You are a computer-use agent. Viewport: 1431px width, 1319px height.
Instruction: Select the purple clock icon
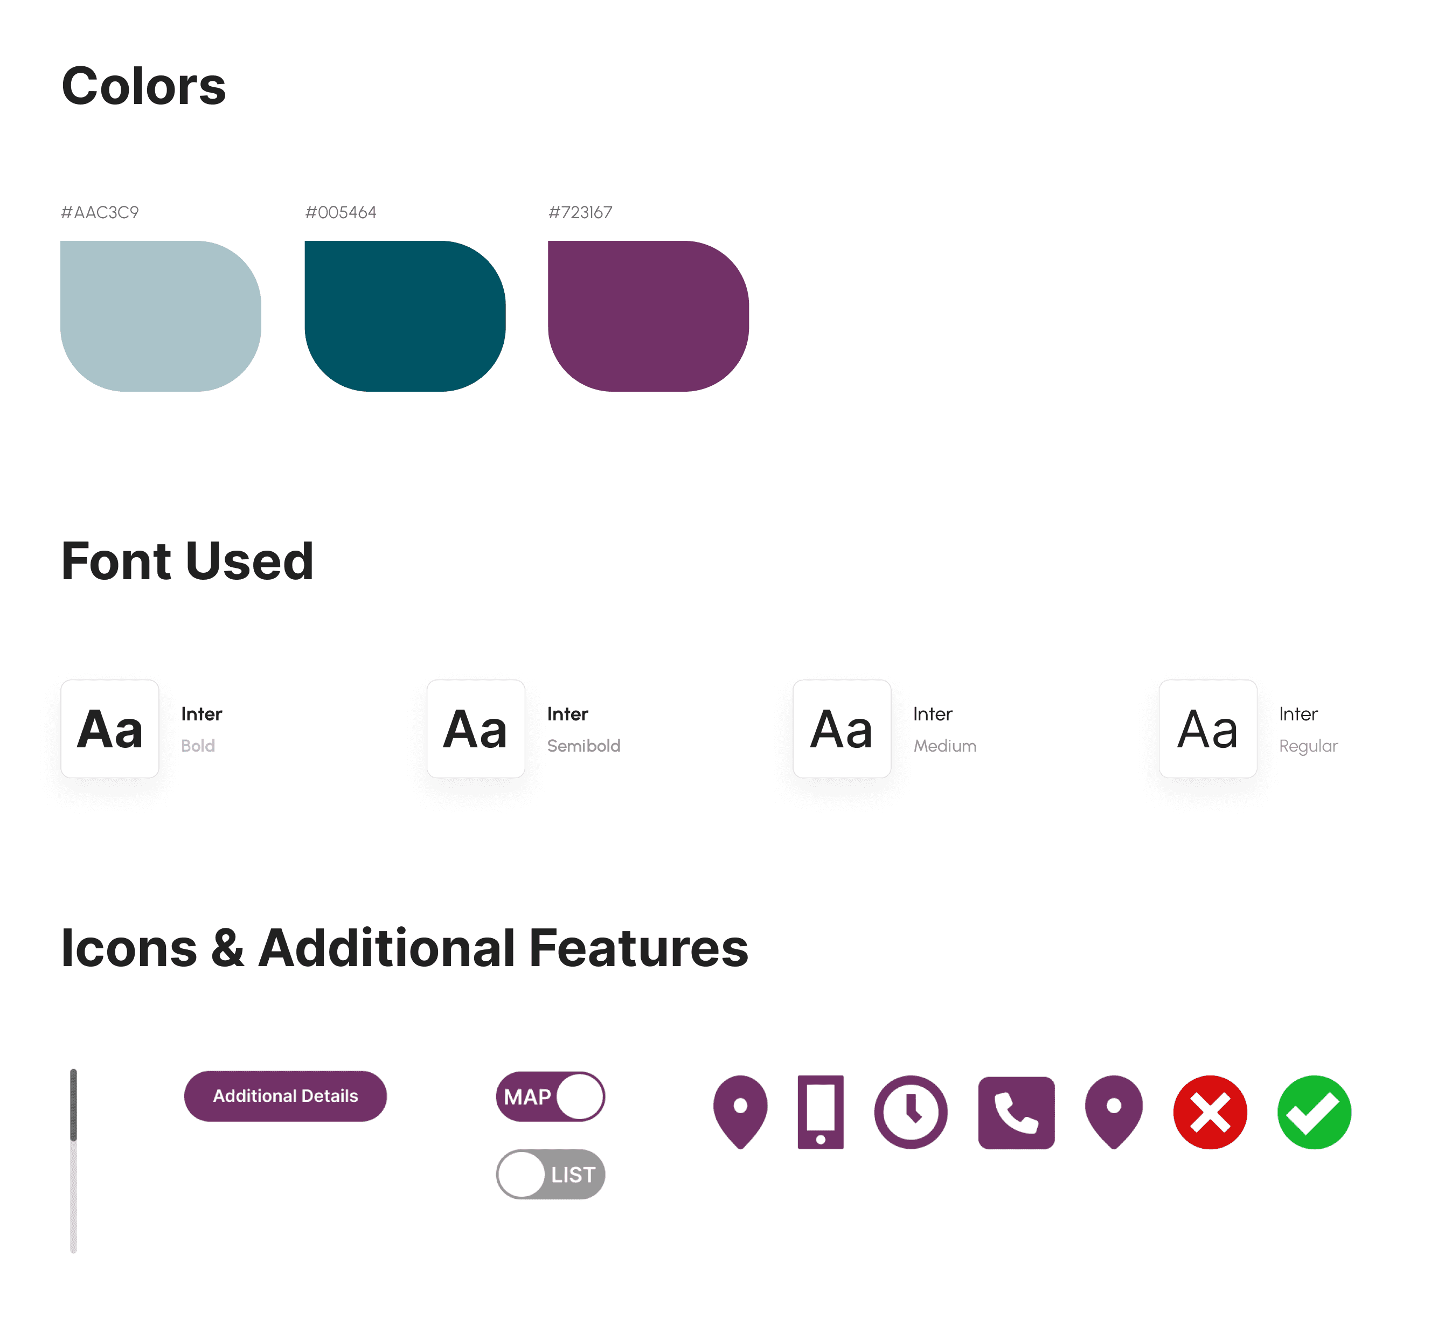[911, 1112]
